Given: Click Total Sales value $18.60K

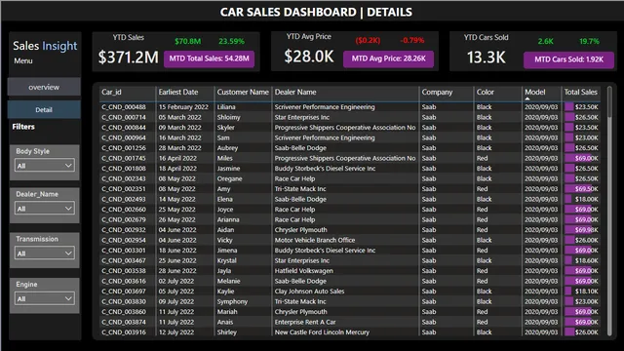Looking at the screenshot, I should pos(587,260).
